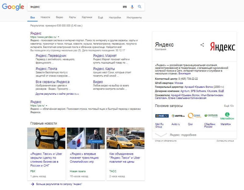Click the red Яндекс logo image
The height and width of the screenshot is (190, 244).
pos(223,47)
